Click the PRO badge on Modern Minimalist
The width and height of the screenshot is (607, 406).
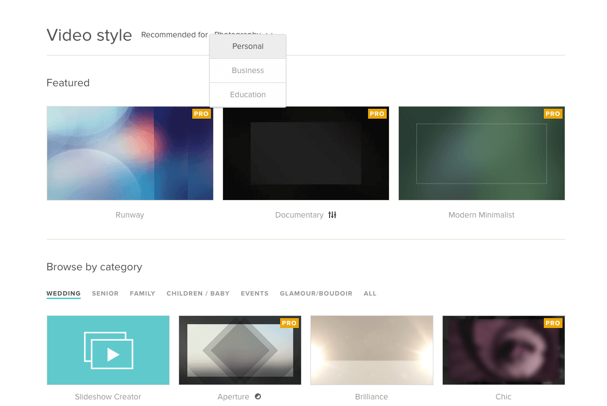click(x=553, y=114)
